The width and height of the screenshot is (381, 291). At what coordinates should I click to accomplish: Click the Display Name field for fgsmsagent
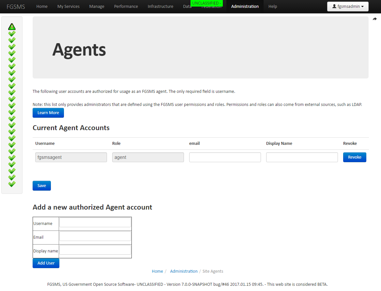click(x=302, y=157)
